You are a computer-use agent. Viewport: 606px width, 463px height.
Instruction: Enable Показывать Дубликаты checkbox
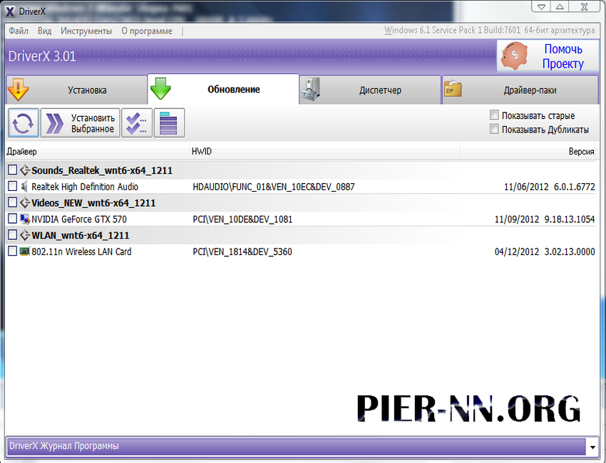[494, 129]
